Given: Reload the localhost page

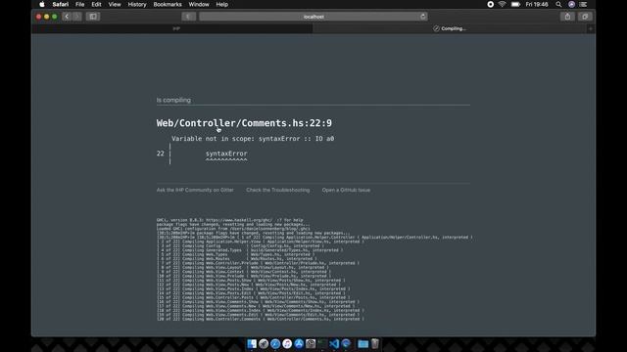Looking at the screenshot, I should (x=422, y=17).
